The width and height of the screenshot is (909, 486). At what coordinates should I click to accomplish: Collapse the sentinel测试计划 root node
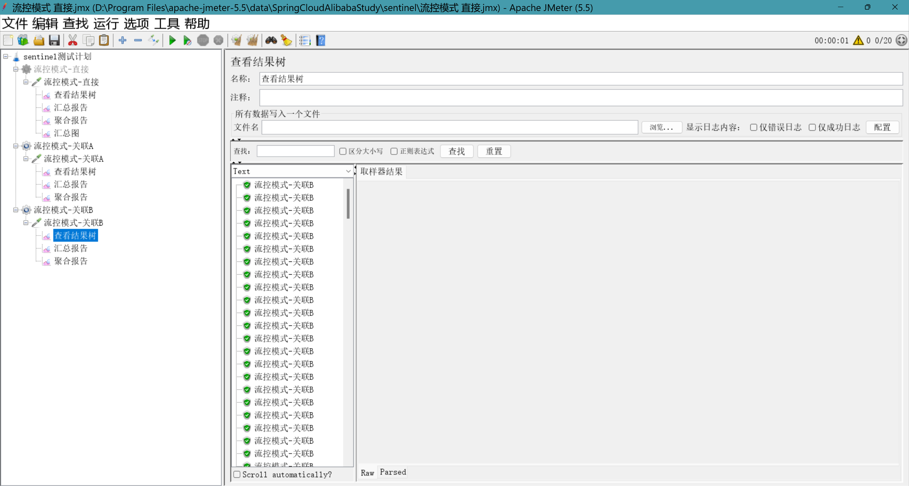6,56
